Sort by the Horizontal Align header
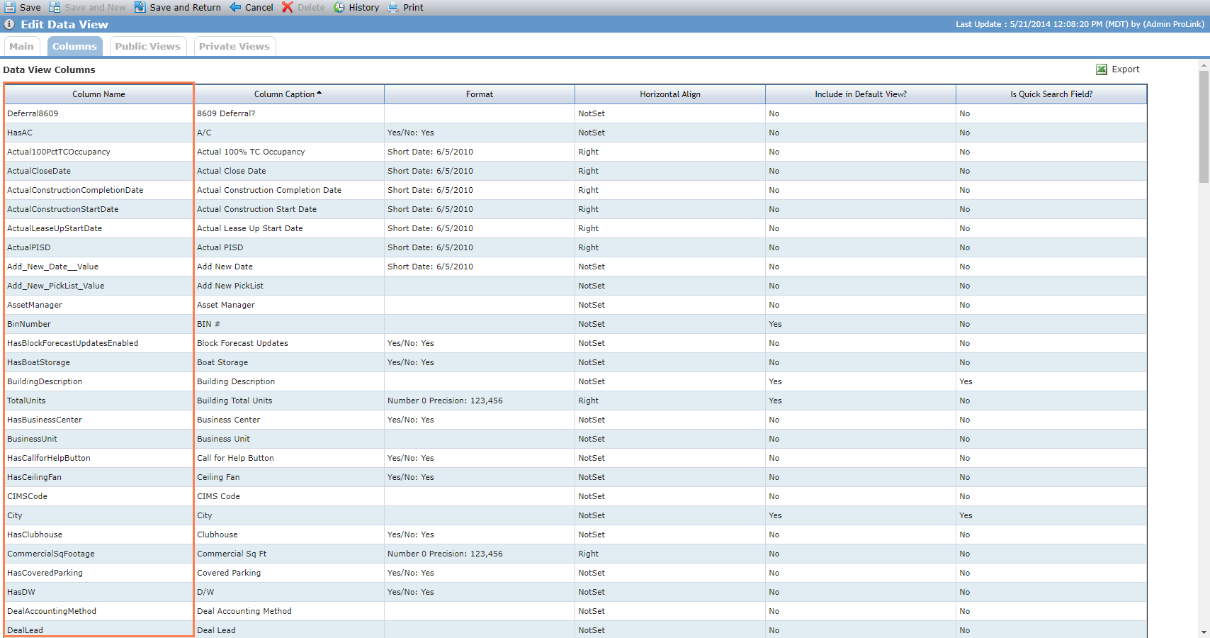Screen dimensions: 1210x638 click(x=670, y=94)
